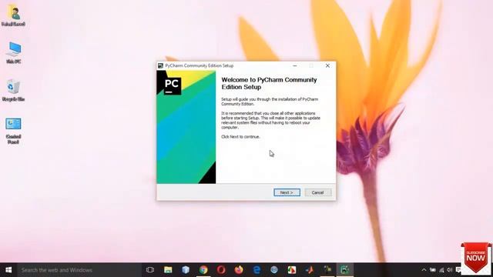Click the 'Welcome to PyCharm Community Edition Setup' heading
Screen dimensions: 493x277
click(269, 84)
